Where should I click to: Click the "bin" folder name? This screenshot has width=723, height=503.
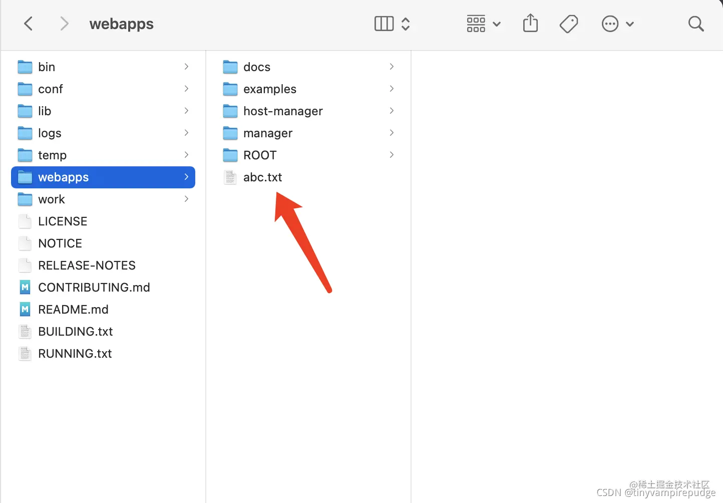tap(47, 67)
